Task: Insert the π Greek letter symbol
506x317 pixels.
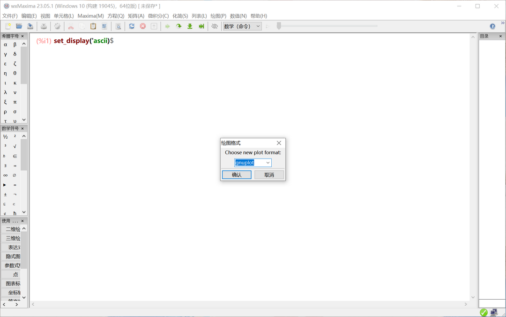Action: pyautogui.click(x=15, y=102)
